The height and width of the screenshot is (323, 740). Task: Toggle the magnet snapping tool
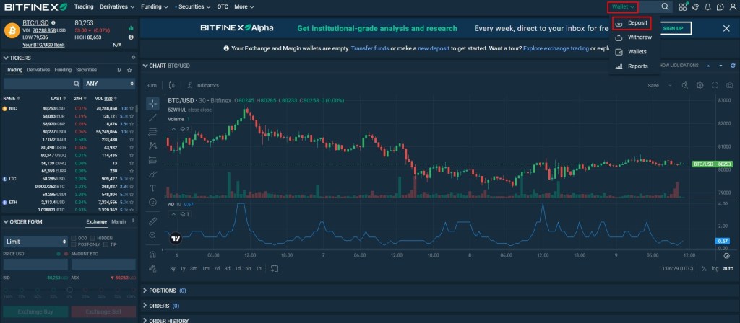[x=152, y=255]
